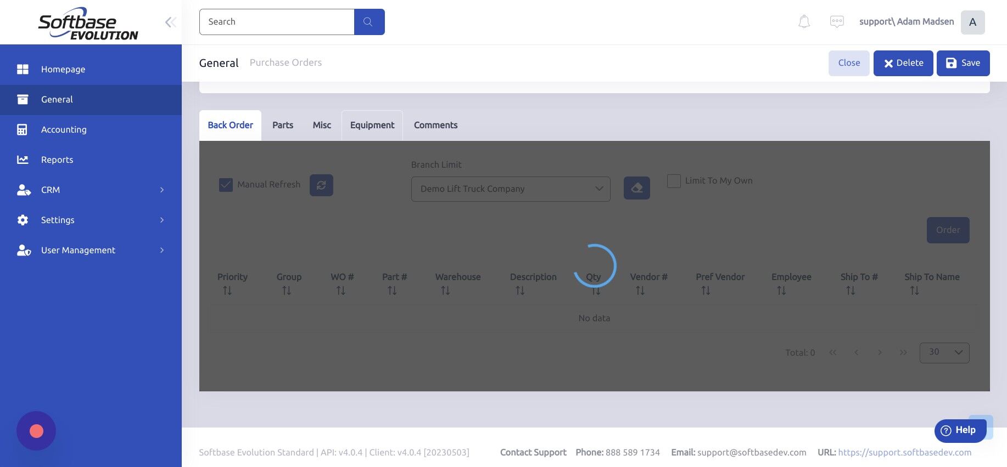Screen dimensions: 1007x467
Task: Focus the Search input field
Action: point(277,22)
